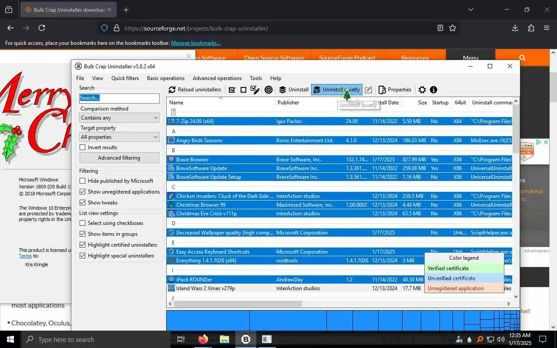Sort list by Startup column header
Image resolution: width=557 pixels, height=348 pixels.
click(x=440, y=103)
